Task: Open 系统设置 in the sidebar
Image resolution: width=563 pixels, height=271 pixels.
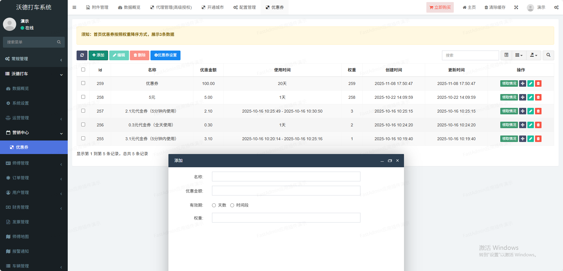Action: [21, 103]
